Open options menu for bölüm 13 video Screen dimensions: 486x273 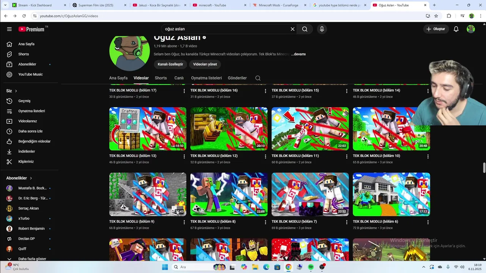coord(184,157)
